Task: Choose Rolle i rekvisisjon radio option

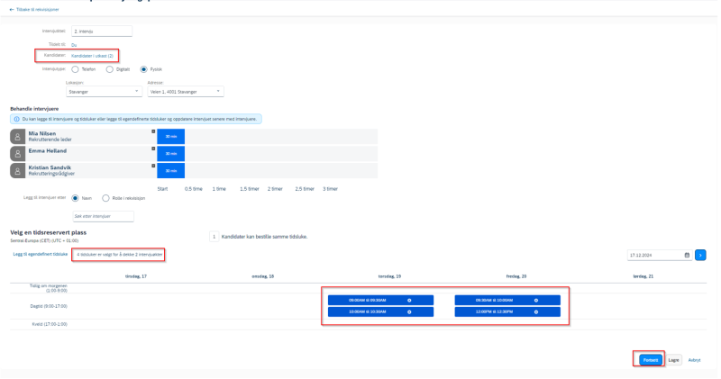Action: (x=105, y=198)
